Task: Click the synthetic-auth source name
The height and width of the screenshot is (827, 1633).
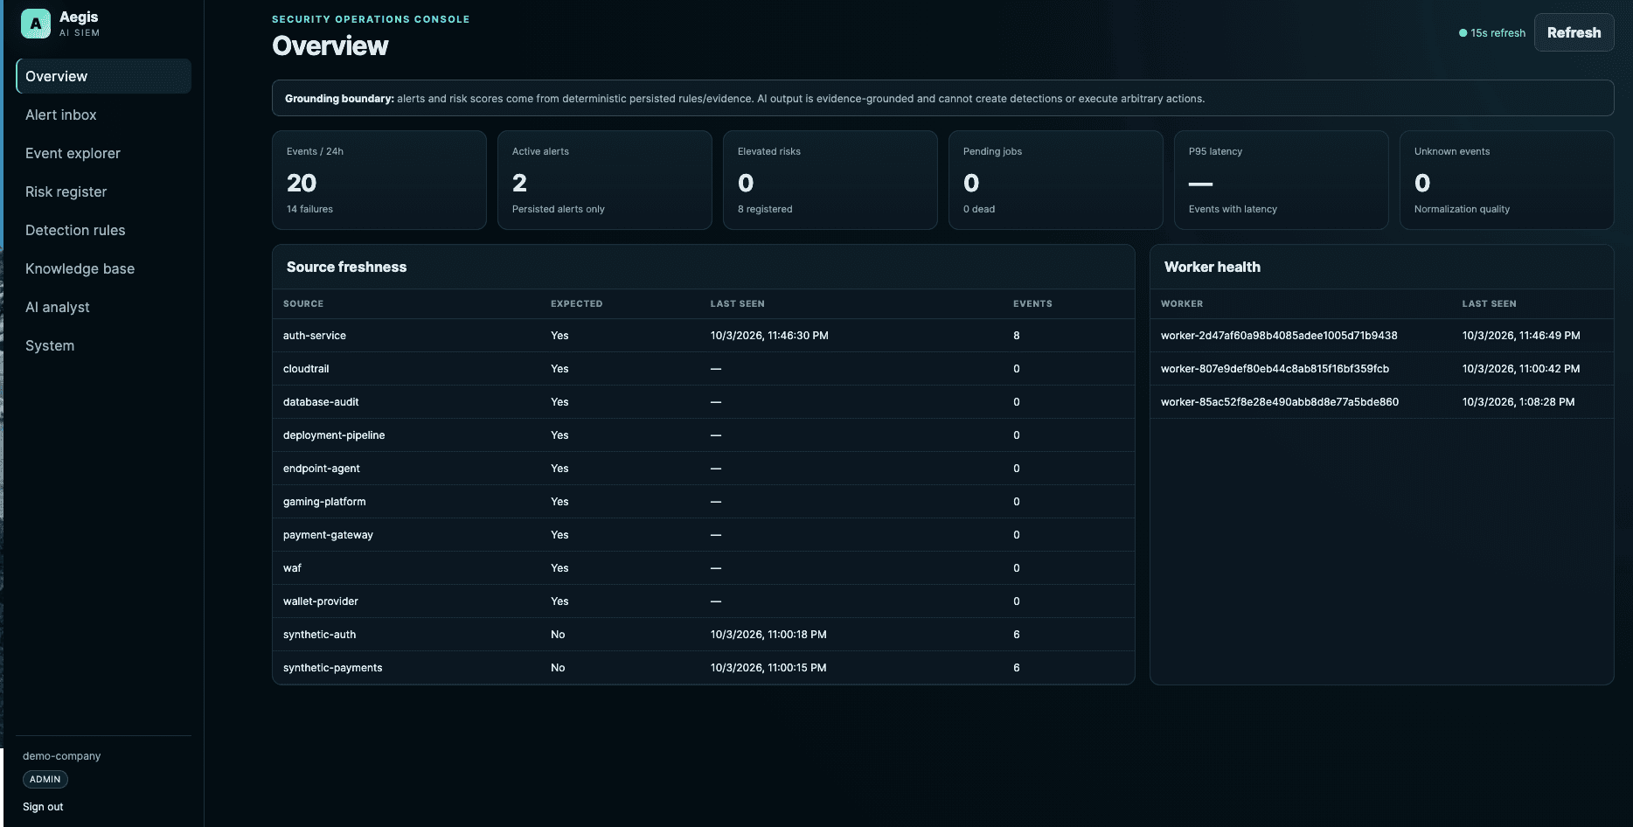Action: click(319, 635)
